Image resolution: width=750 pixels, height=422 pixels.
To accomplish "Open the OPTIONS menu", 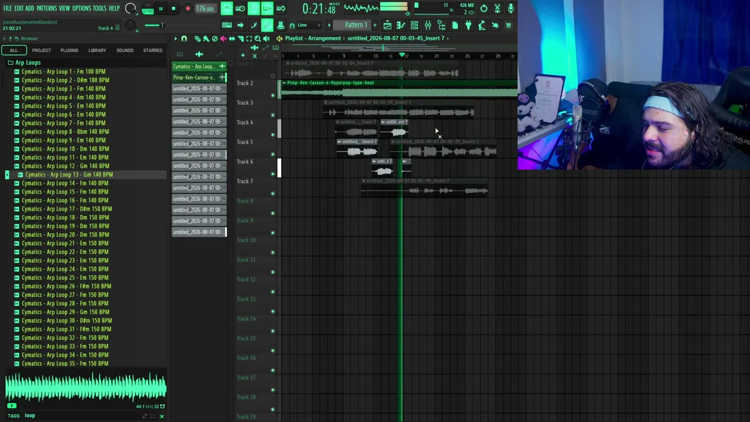I will (x=81, y=8).
